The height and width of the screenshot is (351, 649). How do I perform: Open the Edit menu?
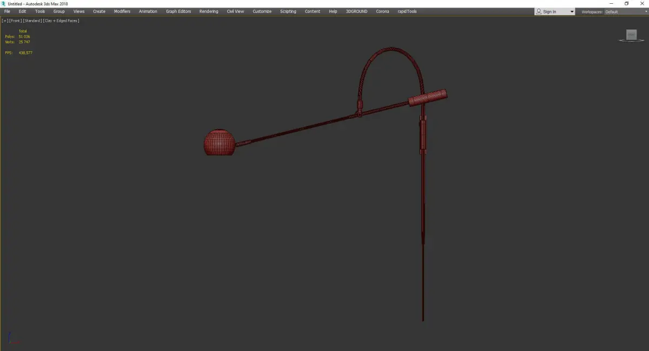(22, 11)
